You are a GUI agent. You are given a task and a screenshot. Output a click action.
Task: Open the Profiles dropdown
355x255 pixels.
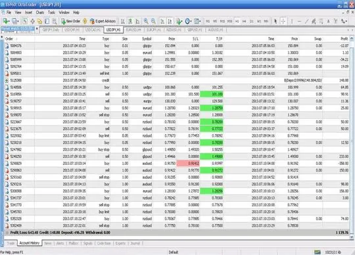point(15,21)
